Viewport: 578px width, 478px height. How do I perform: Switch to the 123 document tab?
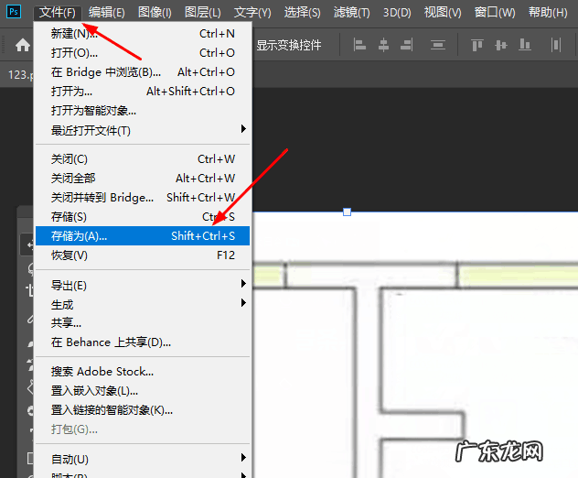pyautogui.click(x=21, y=75)
